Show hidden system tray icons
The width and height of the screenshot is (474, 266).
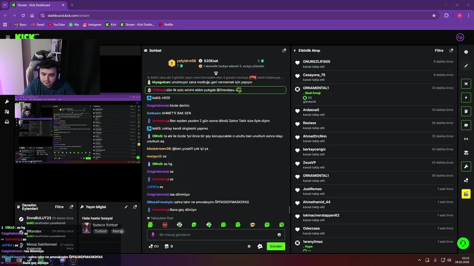419,260
